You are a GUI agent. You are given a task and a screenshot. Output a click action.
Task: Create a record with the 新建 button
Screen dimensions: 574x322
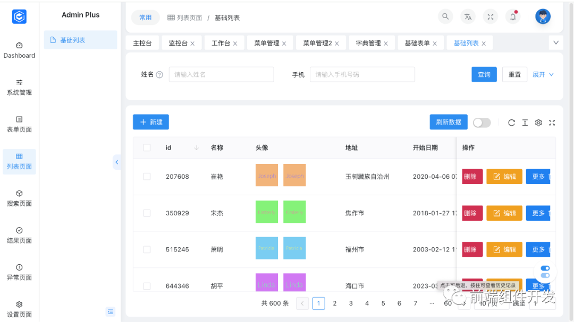150,122
